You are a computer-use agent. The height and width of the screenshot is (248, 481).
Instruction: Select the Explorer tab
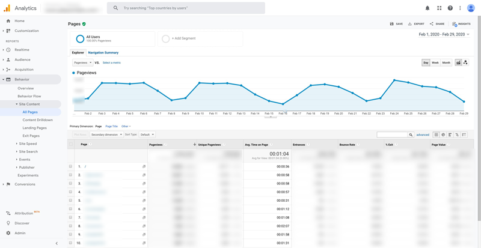(x=78, y=53)
